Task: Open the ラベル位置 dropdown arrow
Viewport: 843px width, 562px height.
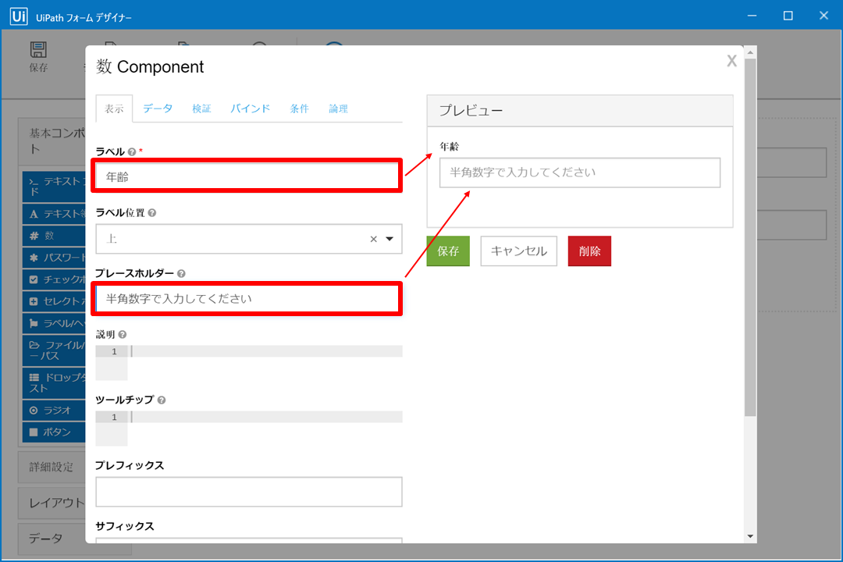Action: [389, 239]
